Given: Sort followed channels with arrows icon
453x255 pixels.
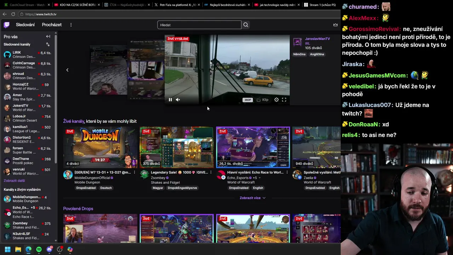Looking at the screenshot, I should click(48, 44).
